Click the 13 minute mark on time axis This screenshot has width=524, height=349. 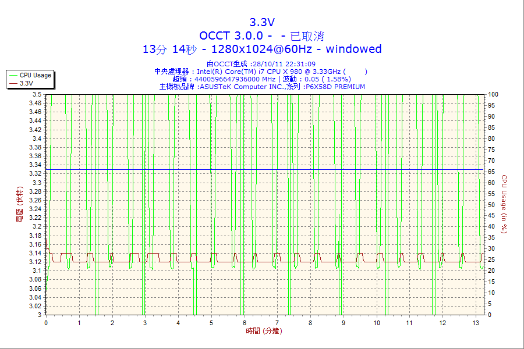[476, 323]
